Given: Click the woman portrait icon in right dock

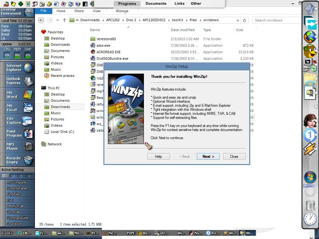Looking at the screenshot, I should (310, 121).
